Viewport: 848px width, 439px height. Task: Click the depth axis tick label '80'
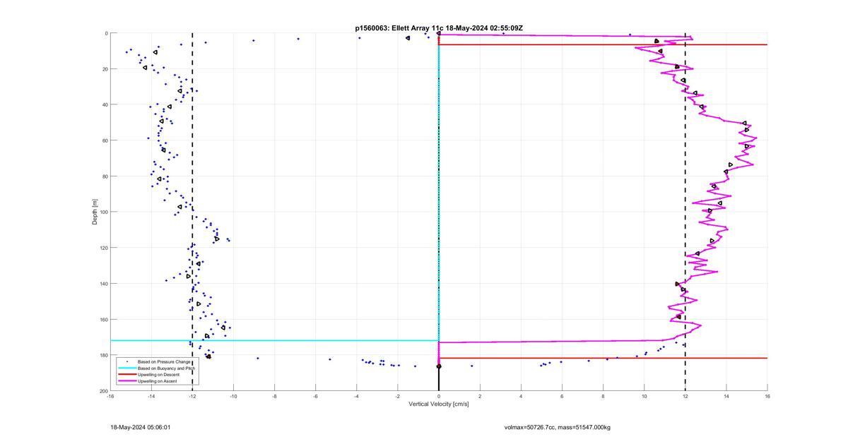coord(105,176)
